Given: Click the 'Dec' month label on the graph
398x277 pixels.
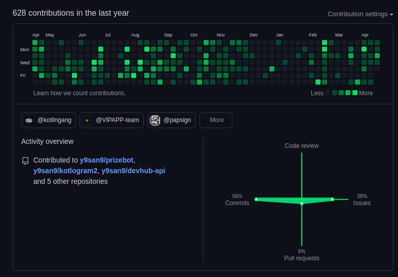Looking at the screenshot, I should (x=254, y=35).
